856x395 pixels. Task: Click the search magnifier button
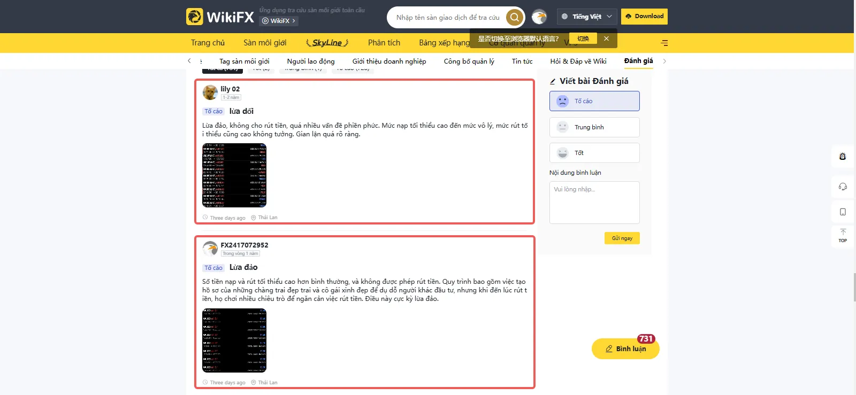(x=514, y=18)
